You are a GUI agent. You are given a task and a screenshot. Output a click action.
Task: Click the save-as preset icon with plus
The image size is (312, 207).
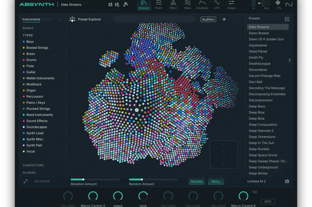click(117, 5)
